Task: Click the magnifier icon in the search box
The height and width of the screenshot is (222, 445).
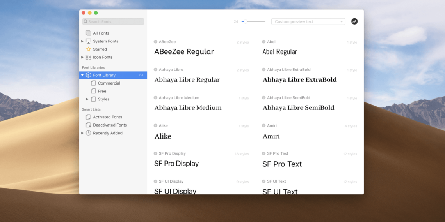Action: click(85, 21)
